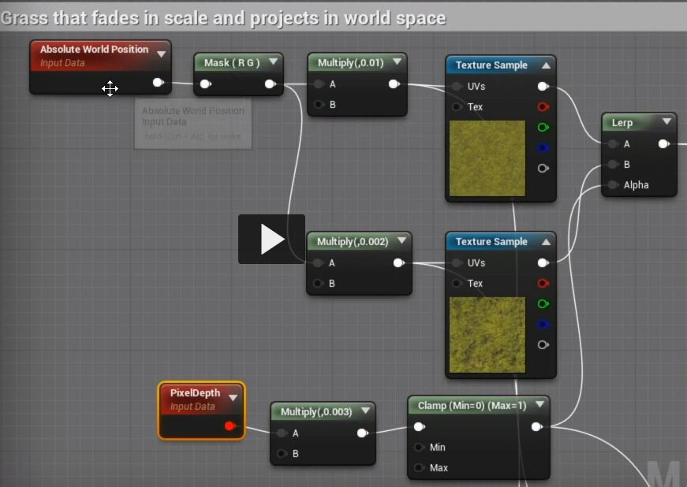Click the Lerp Alpha input pin

[614, 184]
